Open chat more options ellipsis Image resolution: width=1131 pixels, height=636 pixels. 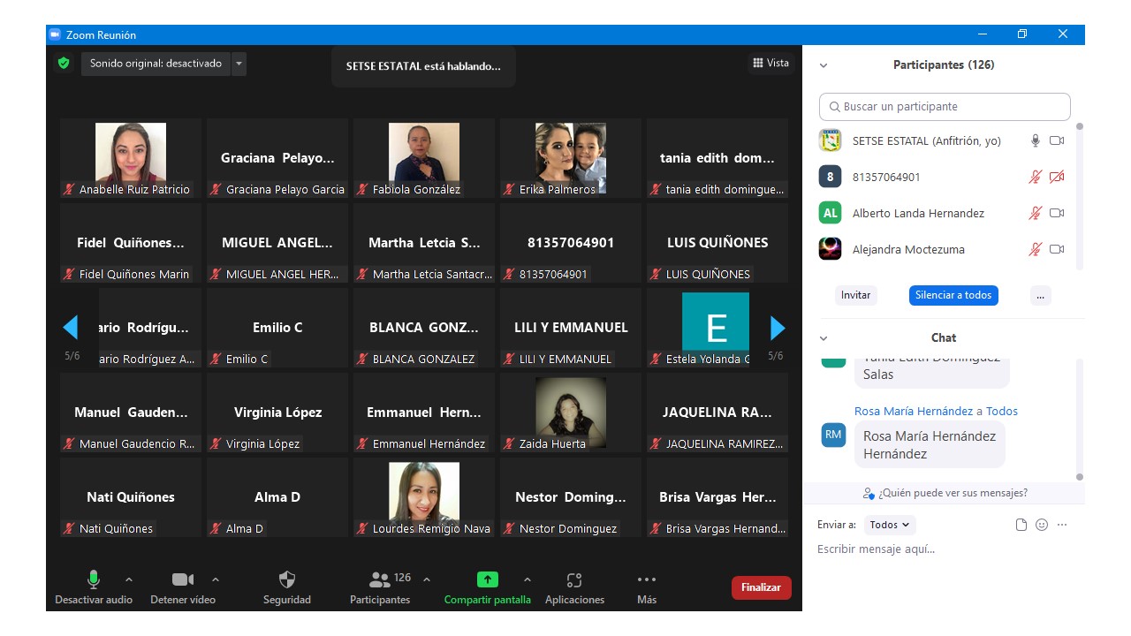pyautogui.click(x=1062, y=525)
